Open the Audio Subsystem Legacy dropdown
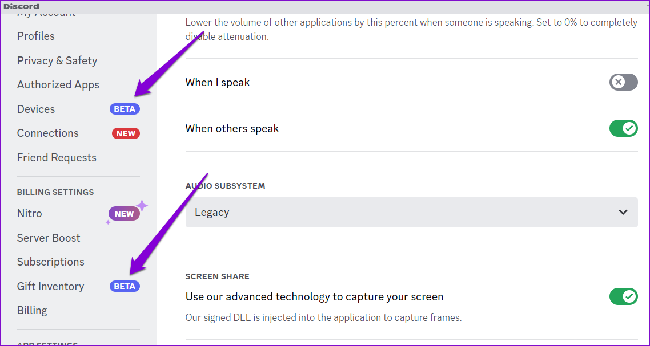Screen dimensions: 650x346 click(411, 212)
